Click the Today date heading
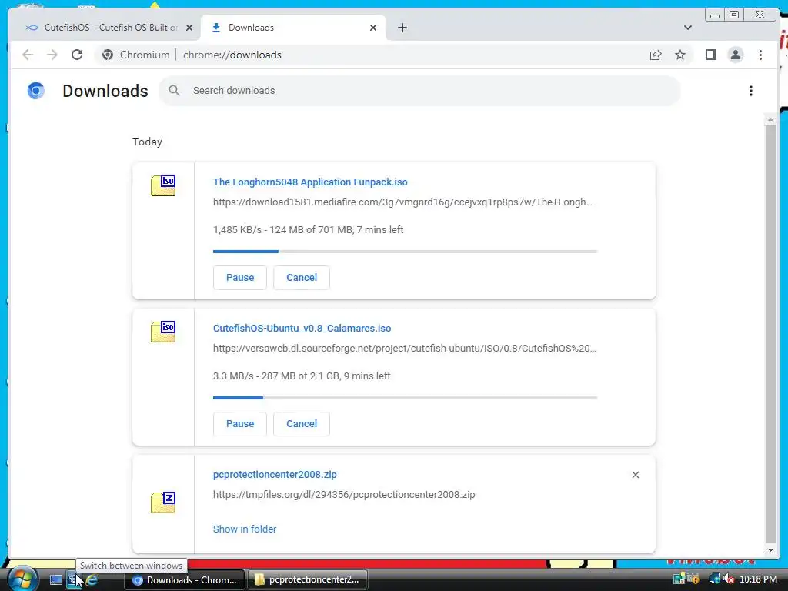788x591 pixels. [x=147, y=142]
